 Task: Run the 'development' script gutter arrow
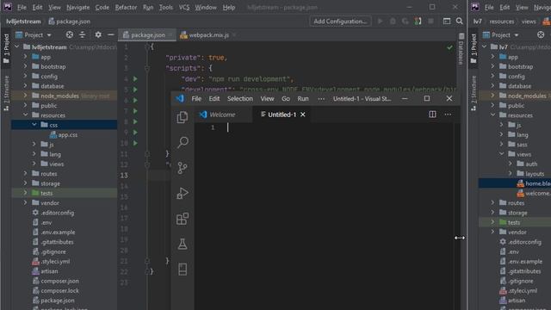pos(135,90)
